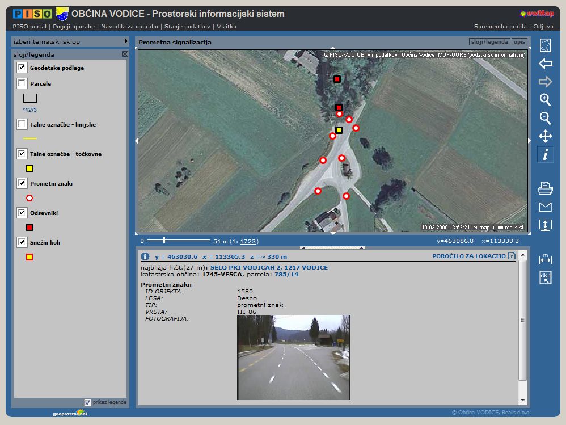Image resolution: width=566 pixels, height=425 pixels.
Task: Collapse the panel divider below the map
Action: tap(332, 247)
